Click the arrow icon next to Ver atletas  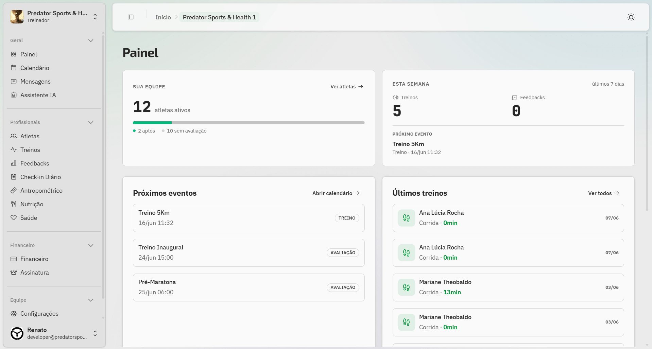point(361,87)
